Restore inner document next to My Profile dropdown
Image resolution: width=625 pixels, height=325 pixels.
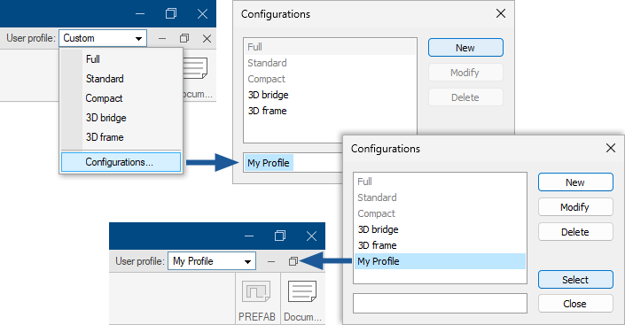(x=293, y=261)
